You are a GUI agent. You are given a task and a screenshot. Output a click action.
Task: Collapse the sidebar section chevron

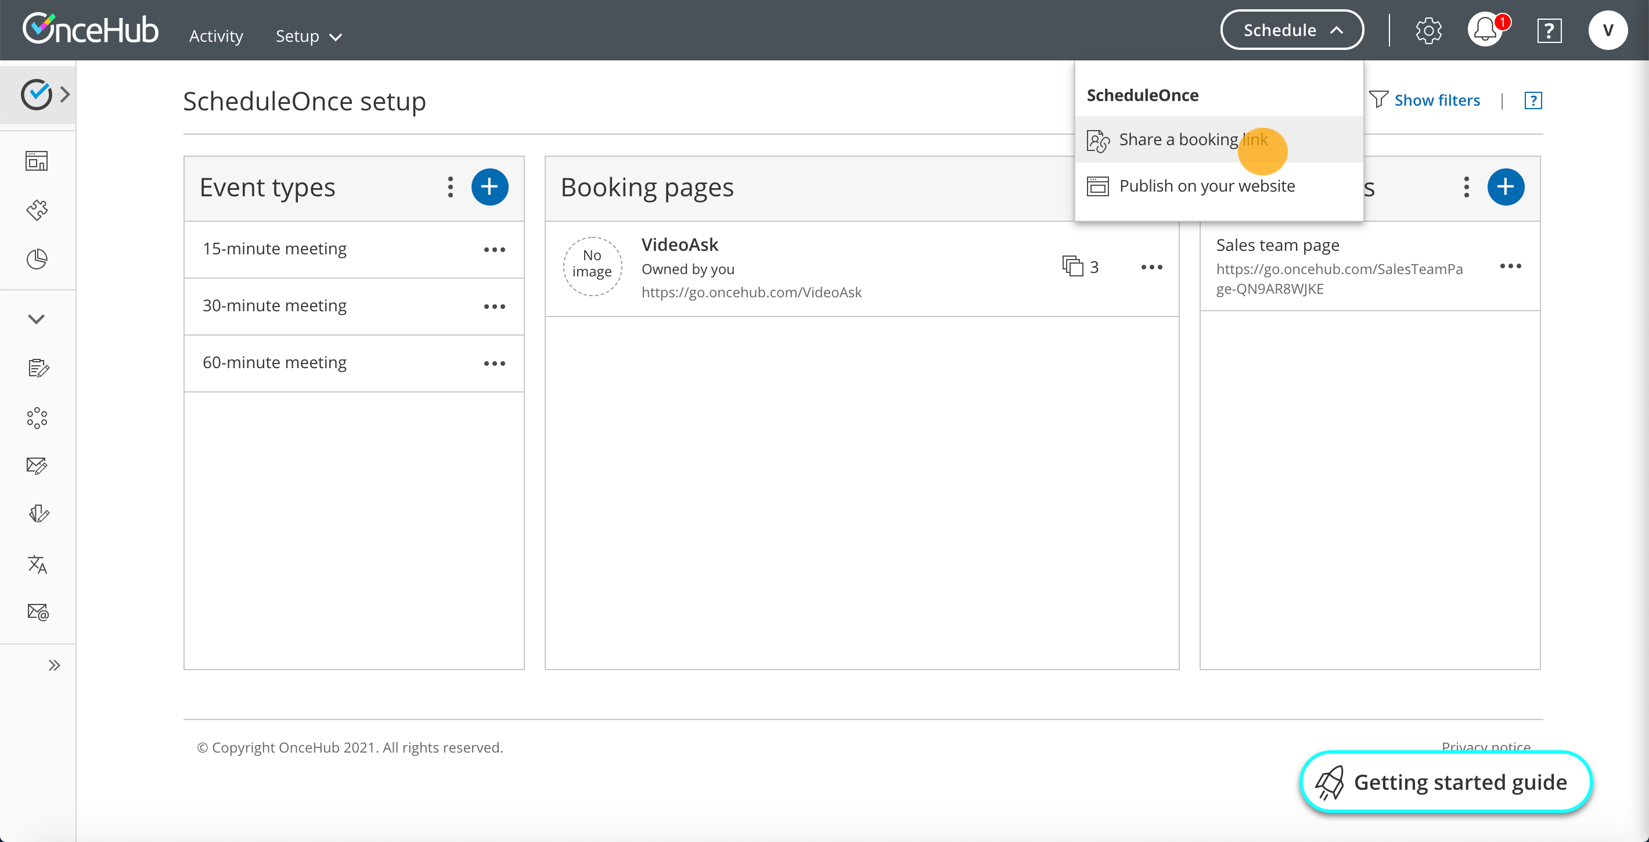click(37, 319)
